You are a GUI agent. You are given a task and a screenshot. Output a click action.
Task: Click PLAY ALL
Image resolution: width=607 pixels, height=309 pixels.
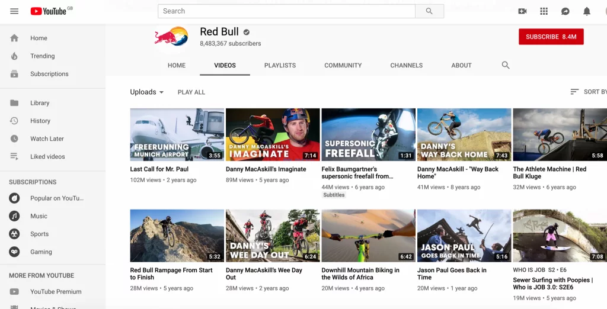coord(191,92)
